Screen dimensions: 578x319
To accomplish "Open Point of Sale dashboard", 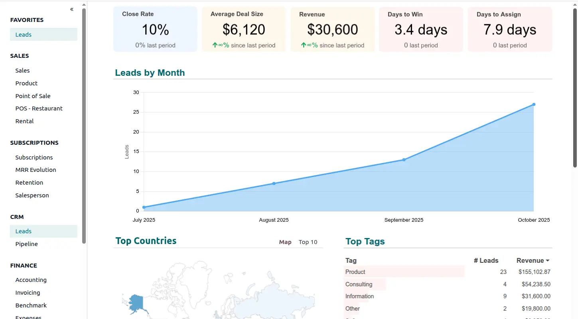I will tap(33, 96).
